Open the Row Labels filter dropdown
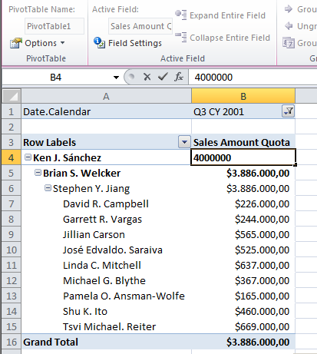317x354 pixels. pyautogui.click(x=184, y=142)
